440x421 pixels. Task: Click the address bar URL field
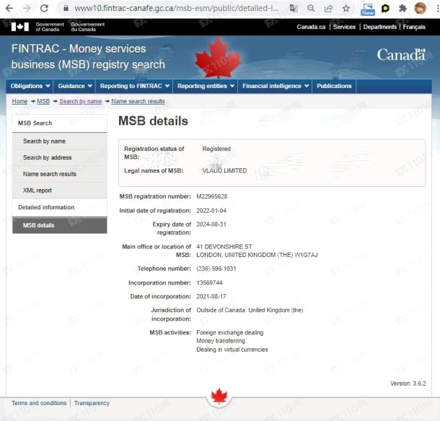[x=177, y=9]
